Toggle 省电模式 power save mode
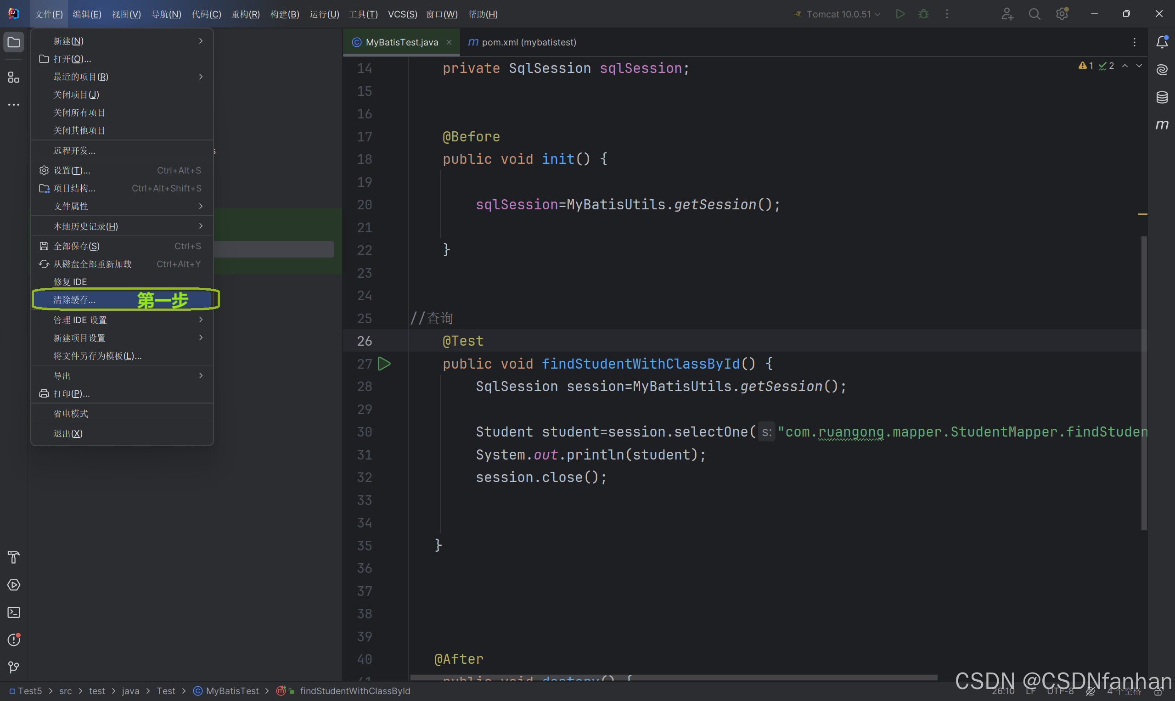Image resolution: width=1175 pixels, height=701 pixels. pyautogui.click(x=71, y=414)
